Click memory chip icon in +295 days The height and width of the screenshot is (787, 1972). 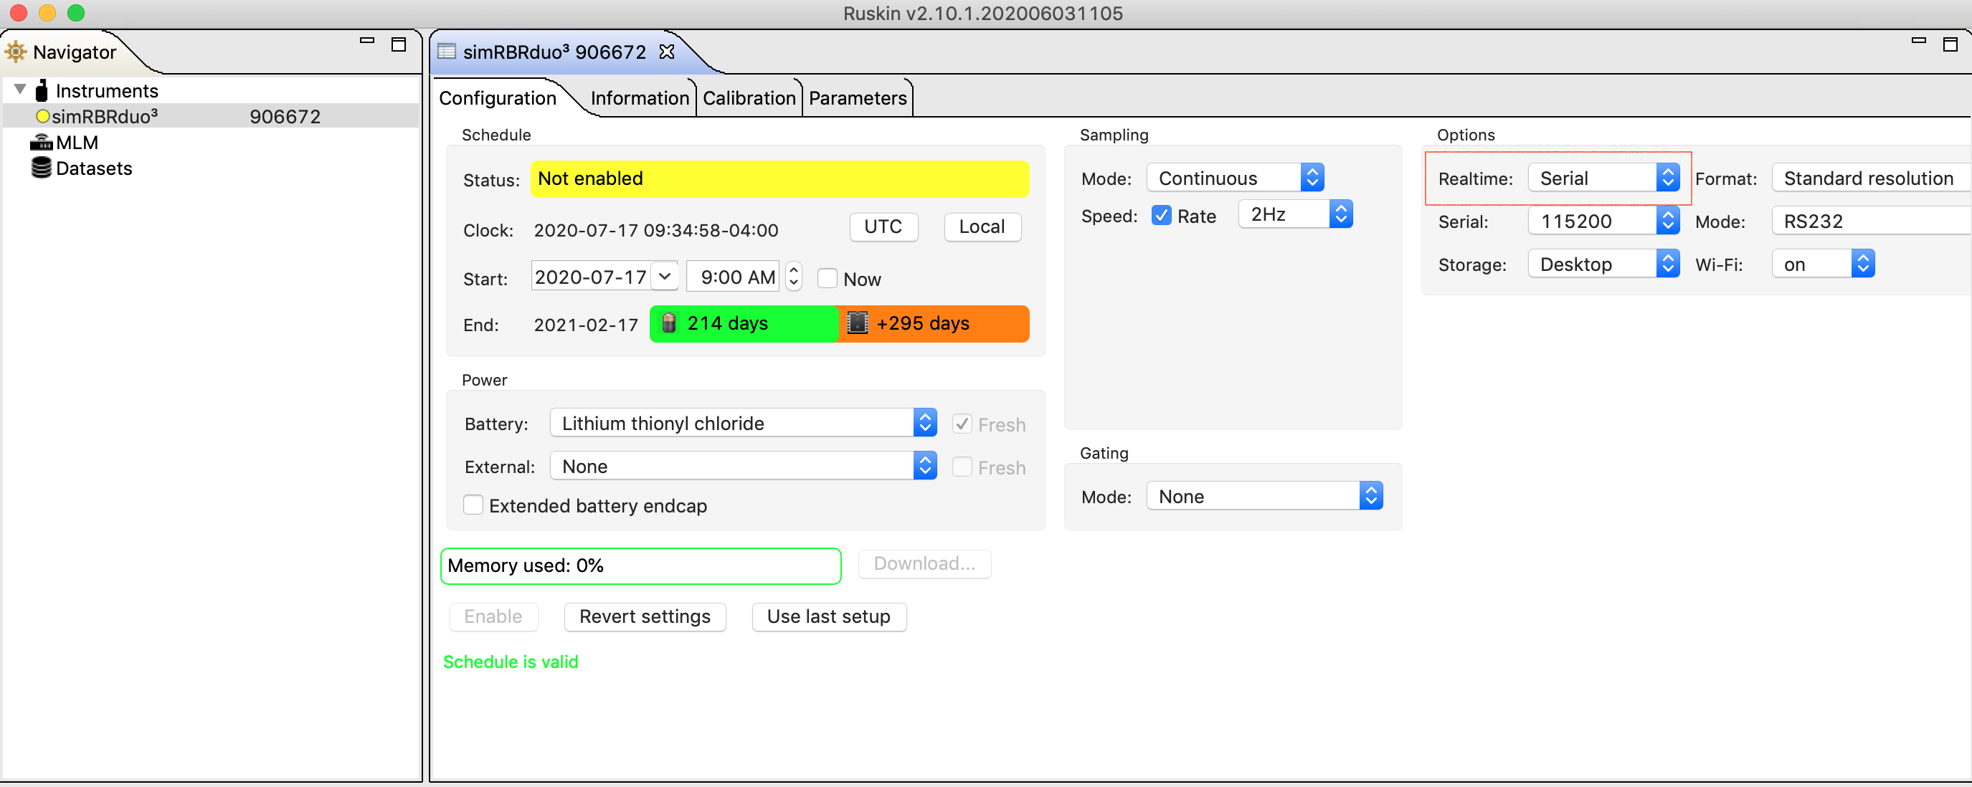(858, 323)
